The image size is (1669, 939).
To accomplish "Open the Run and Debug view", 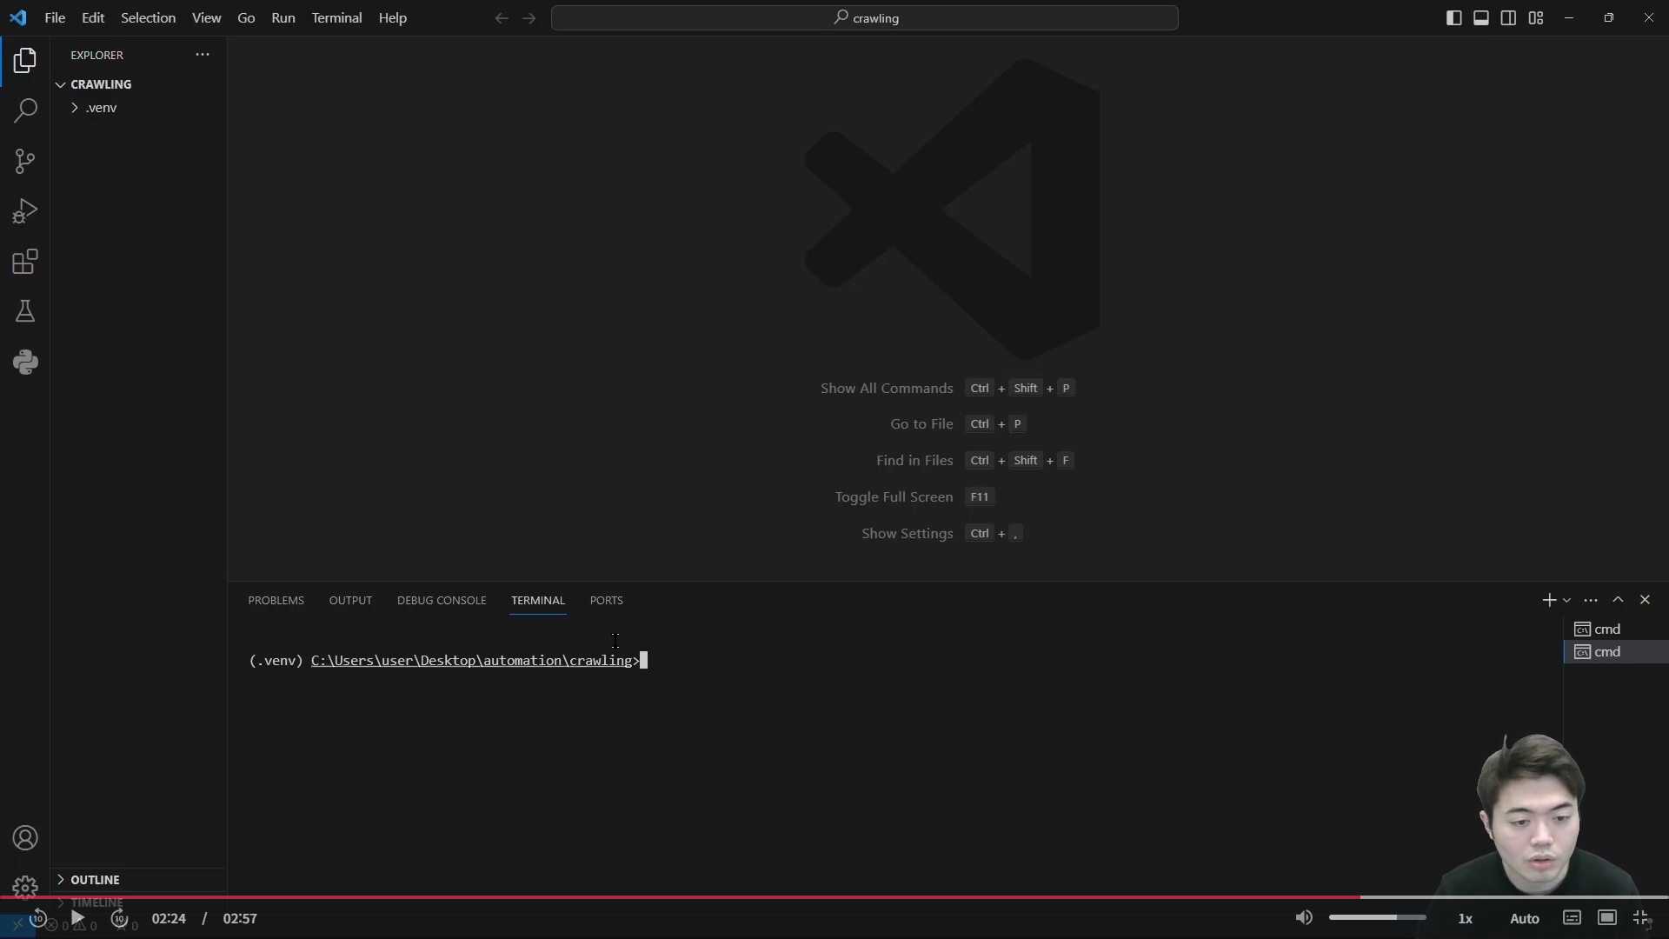I will click(25, 211).
